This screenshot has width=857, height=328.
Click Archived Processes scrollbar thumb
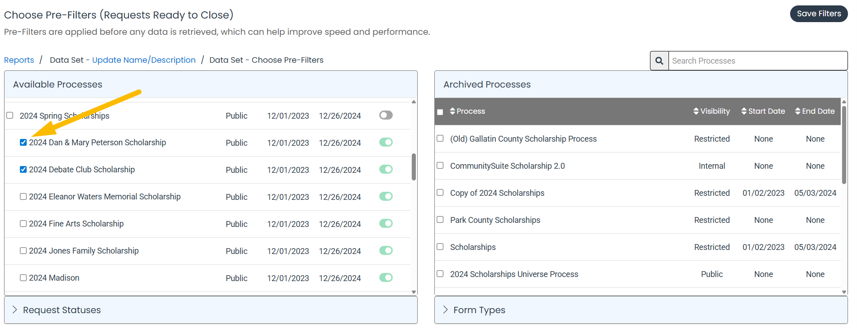tap(844, 144)
